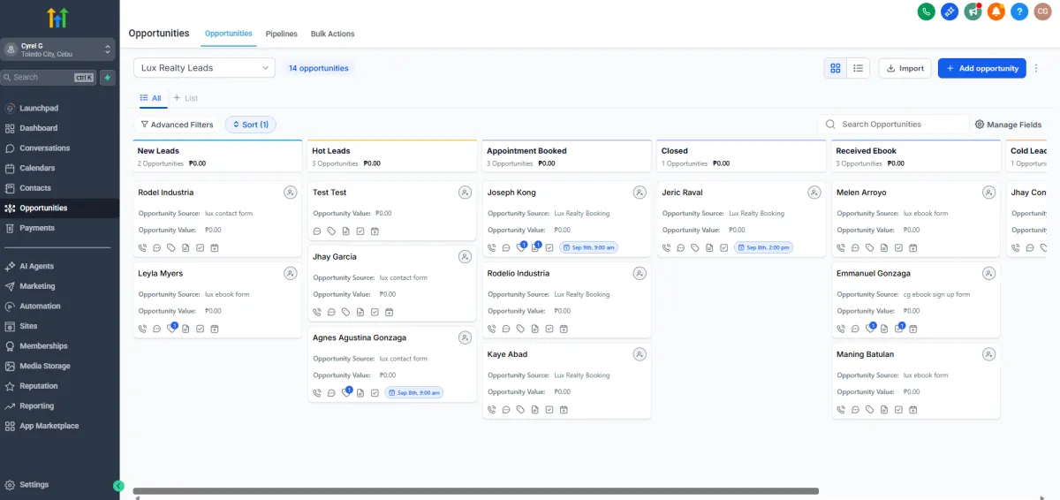Open the chat icon on Melen Arroyo card
The width and height of the screenshot is (1060, 500).
[855, 247]
